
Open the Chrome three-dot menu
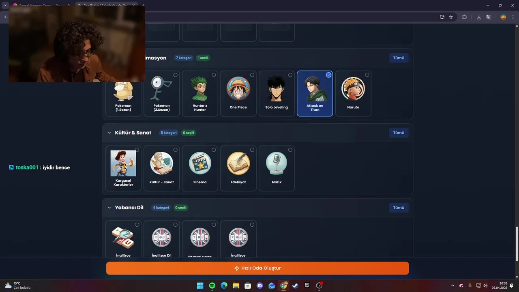[513, 17]
